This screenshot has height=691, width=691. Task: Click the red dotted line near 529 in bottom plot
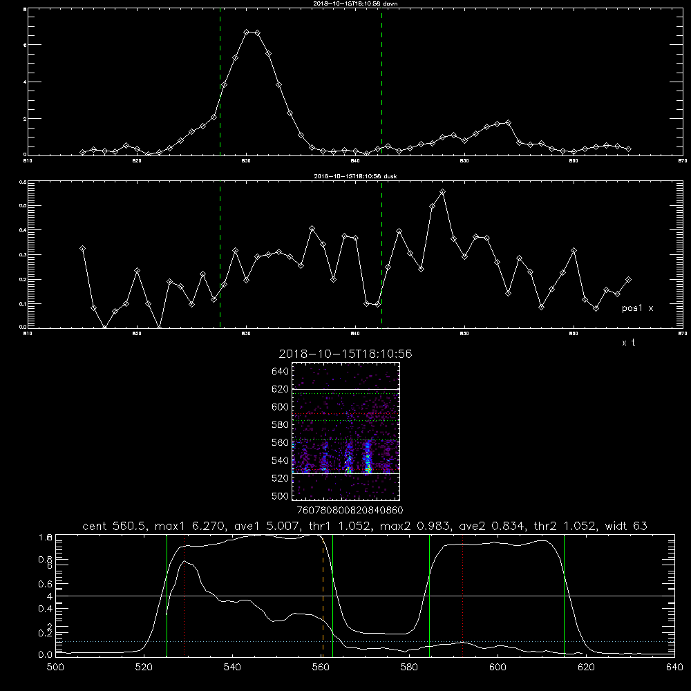click(184, 596)
